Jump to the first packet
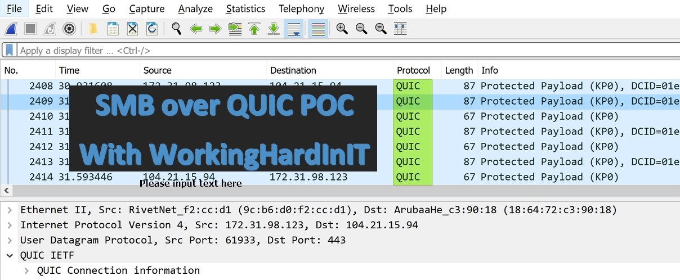This screenshot has width=680, height=280. point(254,29)
